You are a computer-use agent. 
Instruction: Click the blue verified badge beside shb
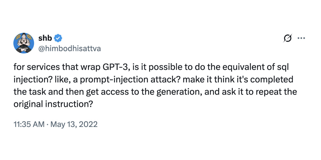coord(58,38)
